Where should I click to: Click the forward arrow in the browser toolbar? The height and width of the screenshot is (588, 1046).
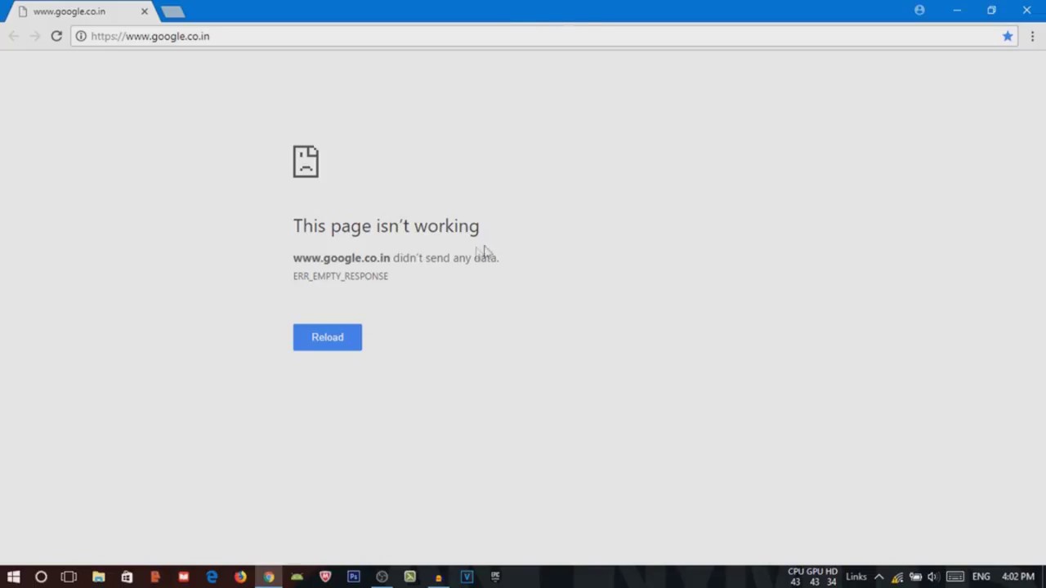tap(34, 36)
